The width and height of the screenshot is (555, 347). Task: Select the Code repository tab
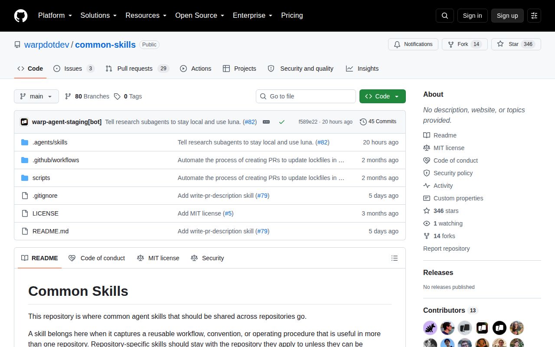30,69
